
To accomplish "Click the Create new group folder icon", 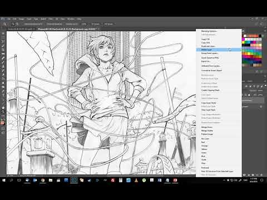I will click(x=253, y=175).
